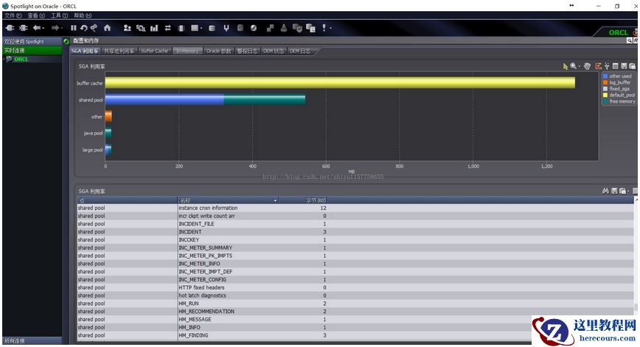Click the chart save (floppy) icon
The width and height of the screenshot is (640, 347).
(x=624, y=66)
